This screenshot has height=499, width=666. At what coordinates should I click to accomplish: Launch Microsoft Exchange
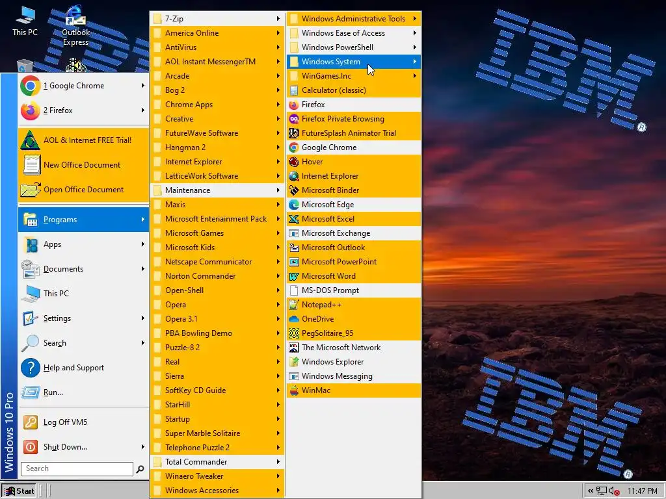pos(354,233)
